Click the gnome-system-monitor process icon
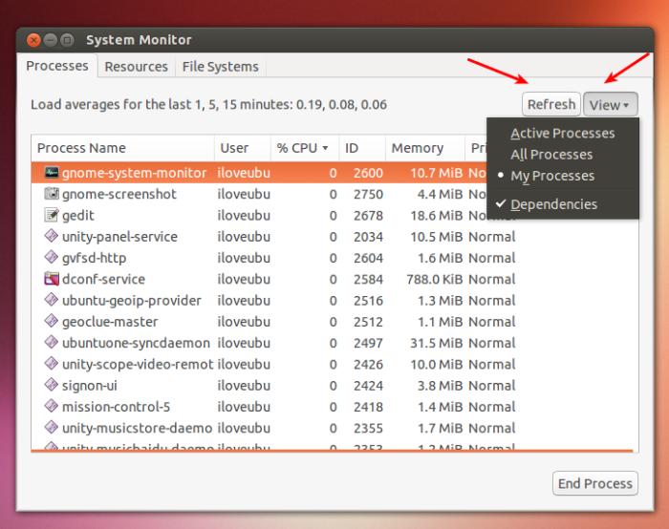669x529 pixels. (x=52, y=173)
